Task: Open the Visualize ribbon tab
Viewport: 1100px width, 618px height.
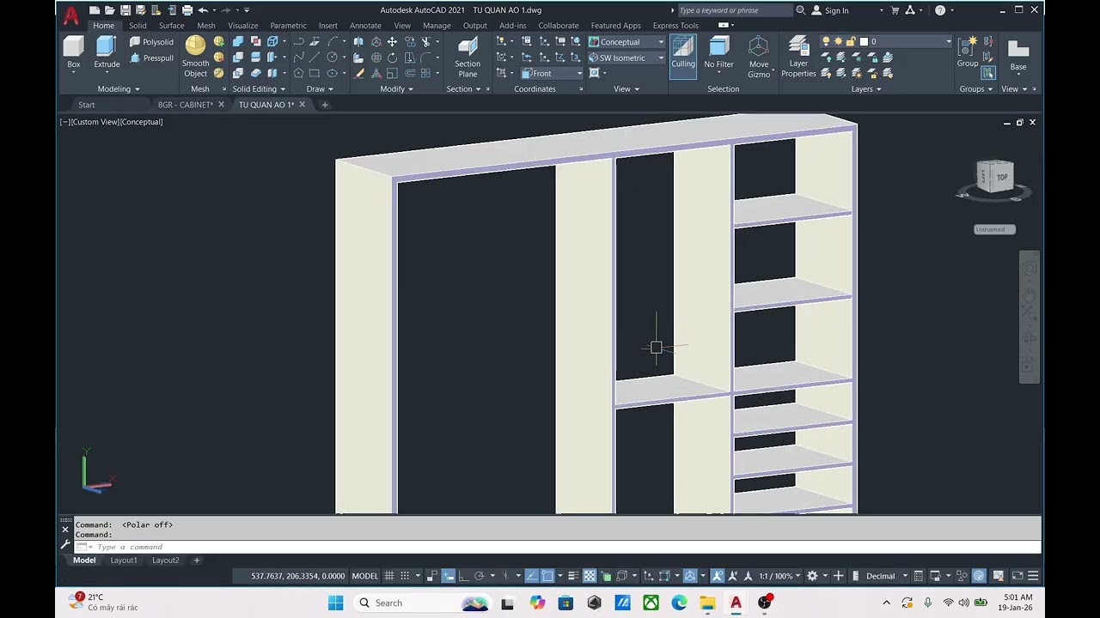Action: click(x=242, y=26)
